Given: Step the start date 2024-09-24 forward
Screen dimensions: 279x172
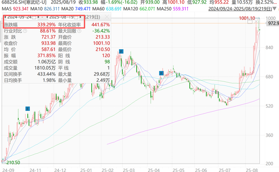Looking at the screenshot, I should [x=38, y=17].
